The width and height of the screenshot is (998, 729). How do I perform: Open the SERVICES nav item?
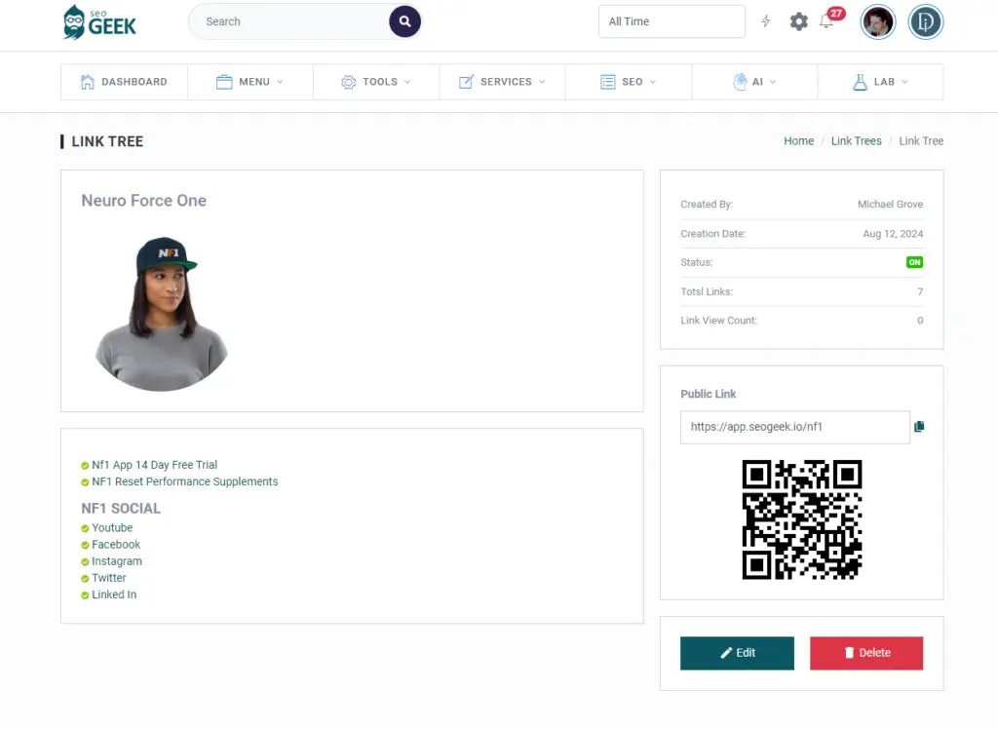pos(502,82)
